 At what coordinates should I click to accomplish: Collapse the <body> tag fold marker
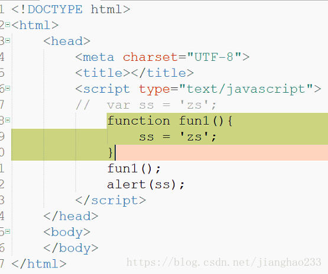(8, 231)
